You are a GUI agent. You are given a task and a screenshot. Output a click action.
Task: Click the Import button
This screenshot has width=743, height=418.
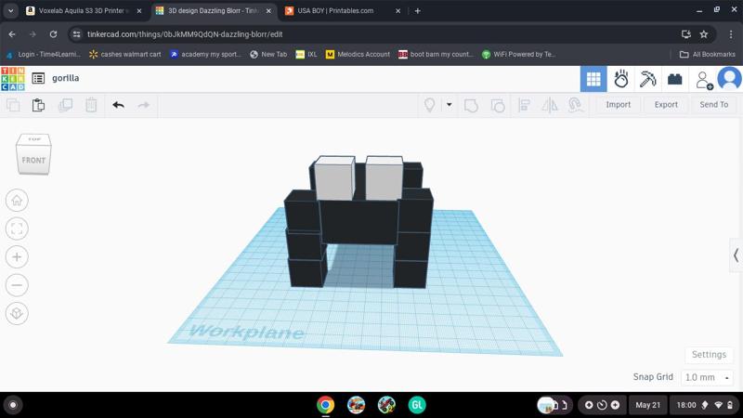(618, 105)
